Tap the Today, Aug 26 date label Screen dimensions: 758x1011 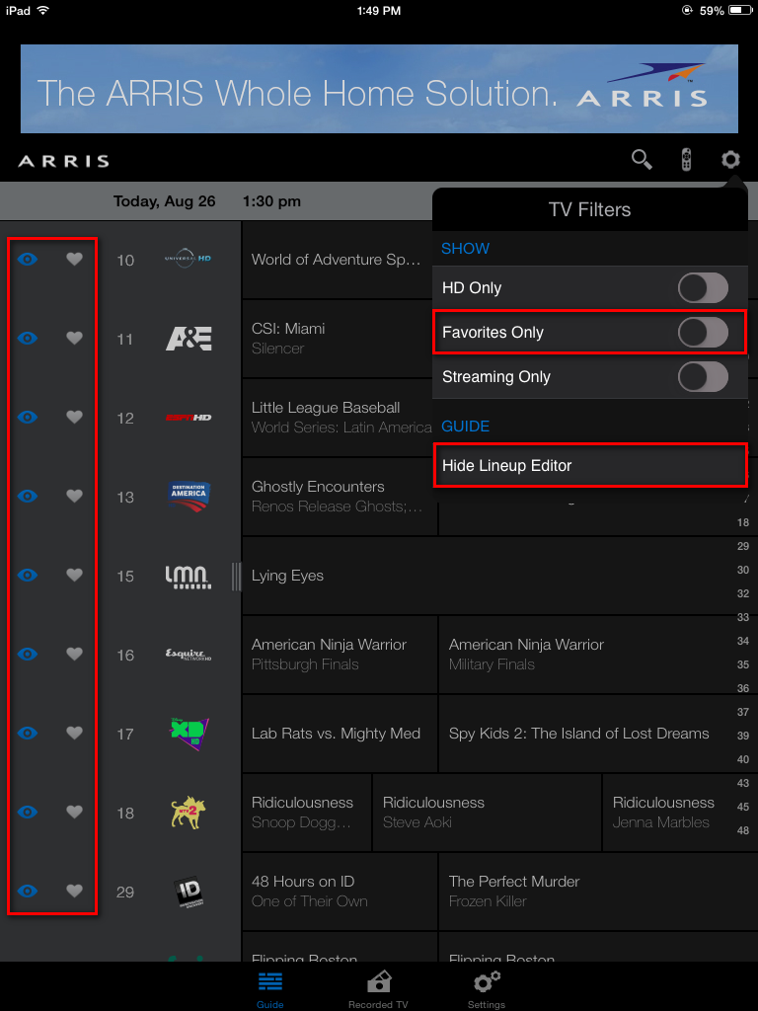pyautogui.click(x=165, y=201)
